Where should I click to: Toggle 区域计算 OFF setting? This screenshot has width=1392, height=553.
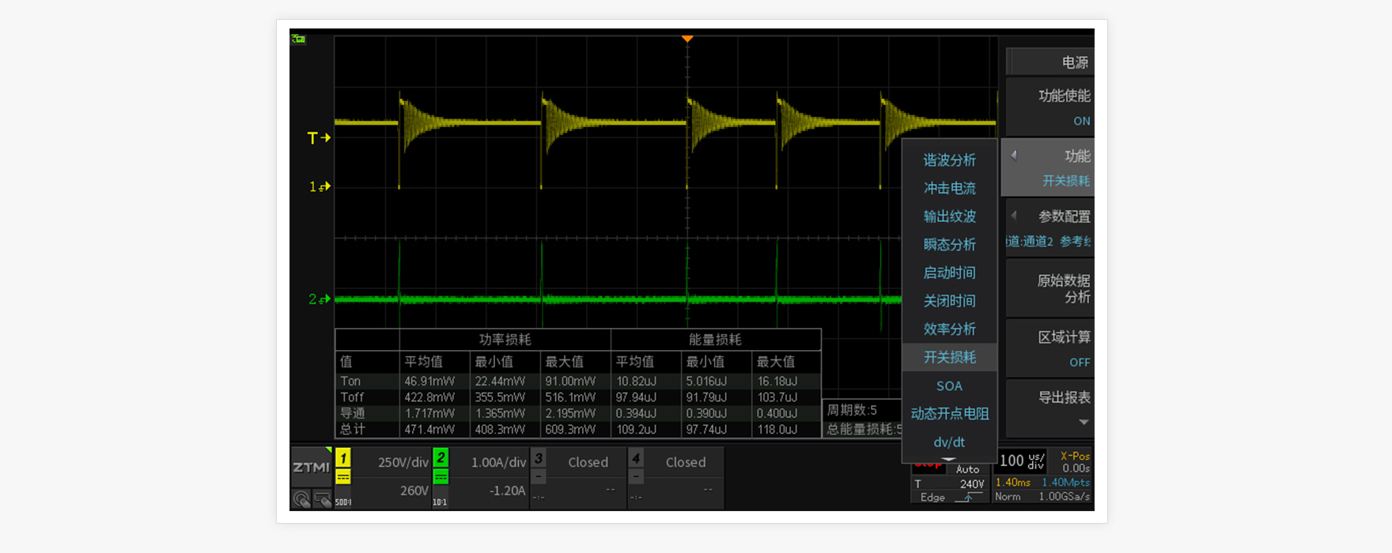[1050, 348]
